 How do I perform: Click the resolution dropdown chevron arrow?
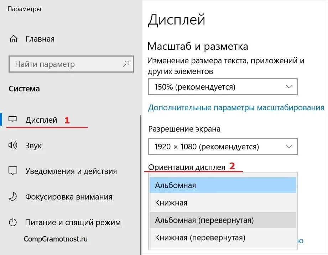pyautogui.click(x=289, y=147)
